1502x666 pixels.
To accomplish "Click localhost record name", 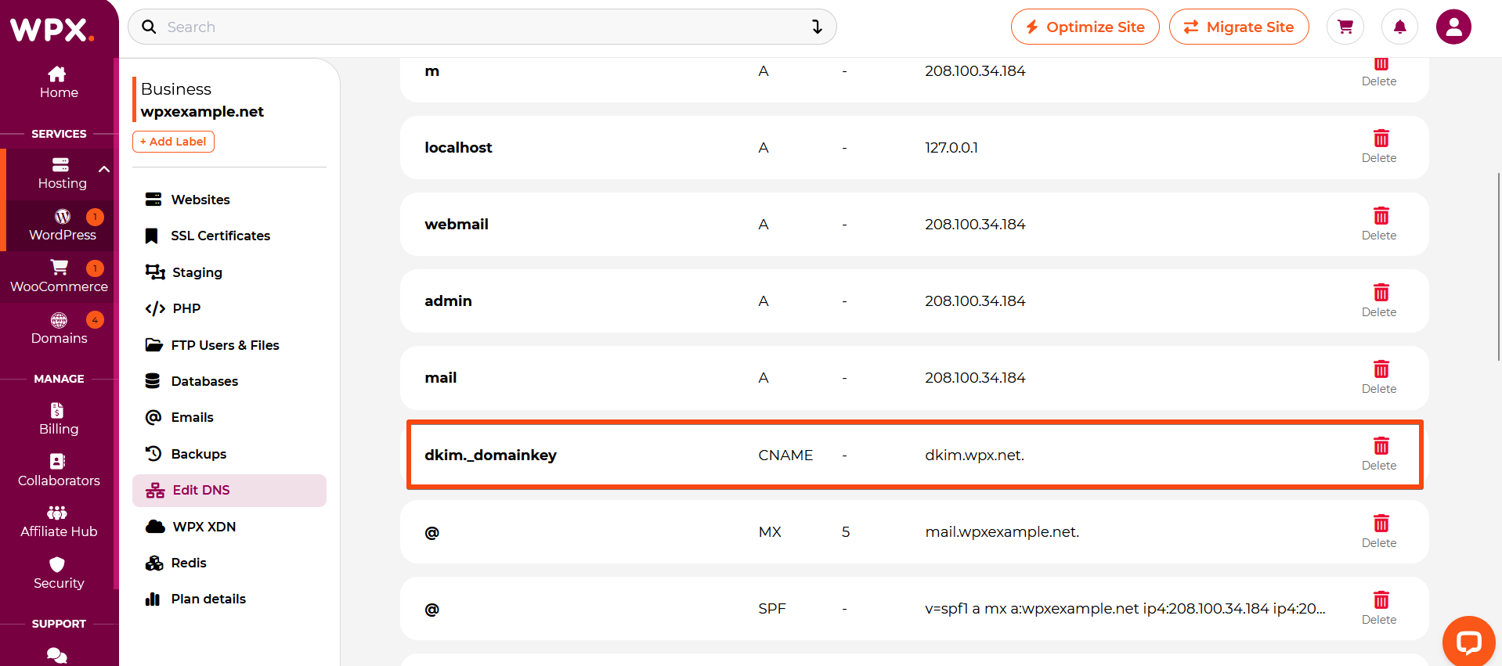I will (x=458, y=147).
